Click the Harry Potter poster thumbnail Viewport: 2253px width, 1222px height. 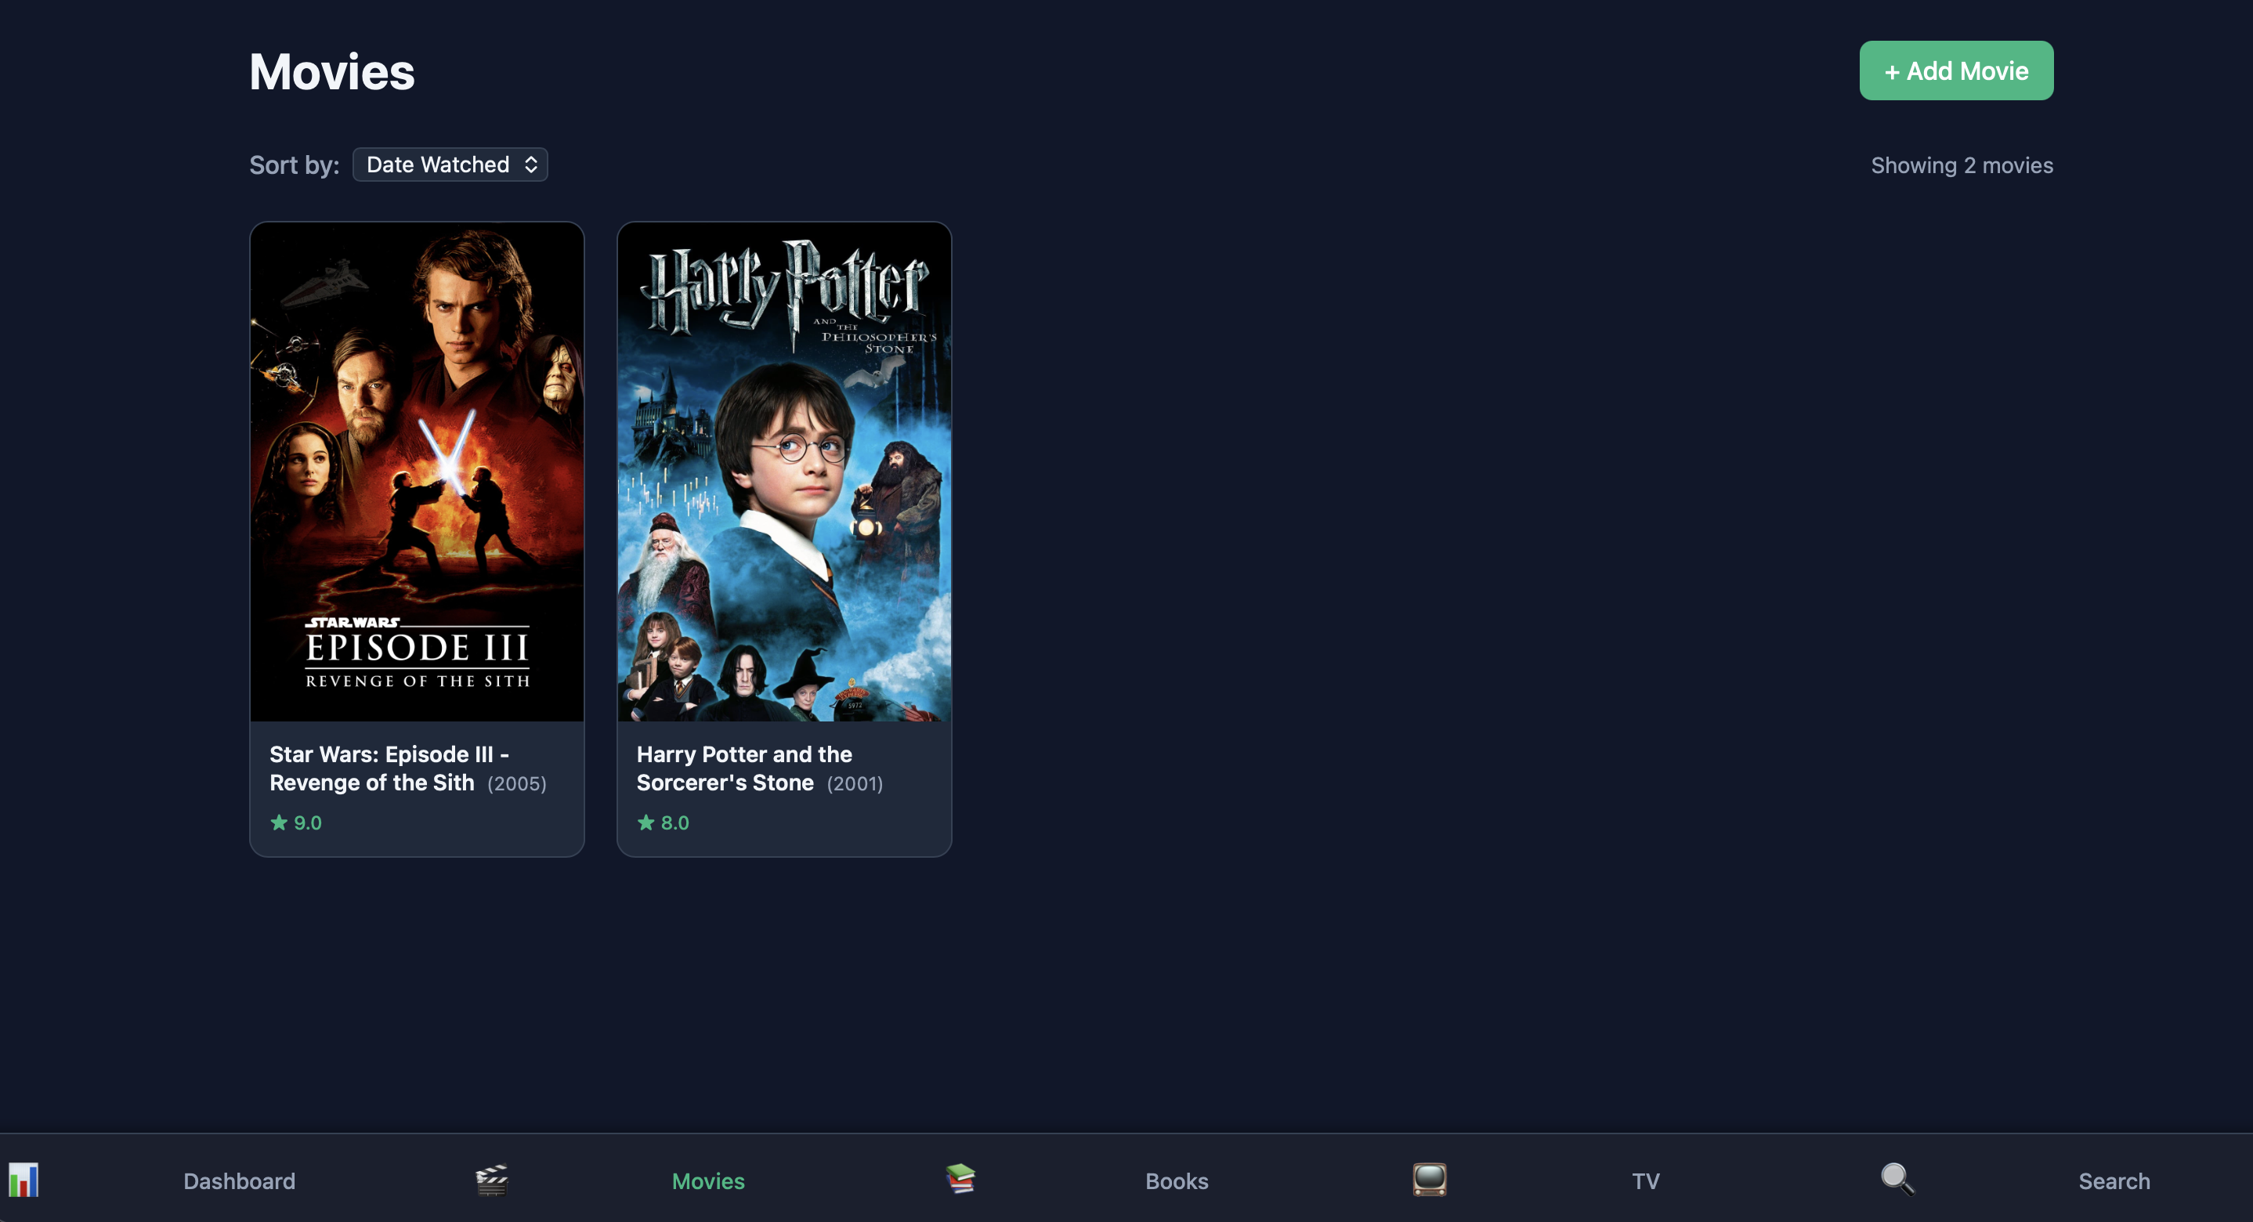(783, 472)
